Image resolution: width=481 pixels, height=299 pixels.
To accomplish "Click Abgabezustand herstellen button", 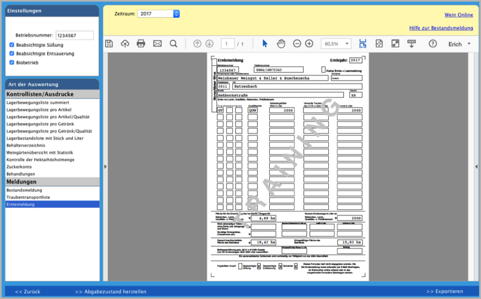I will [111, 292].
